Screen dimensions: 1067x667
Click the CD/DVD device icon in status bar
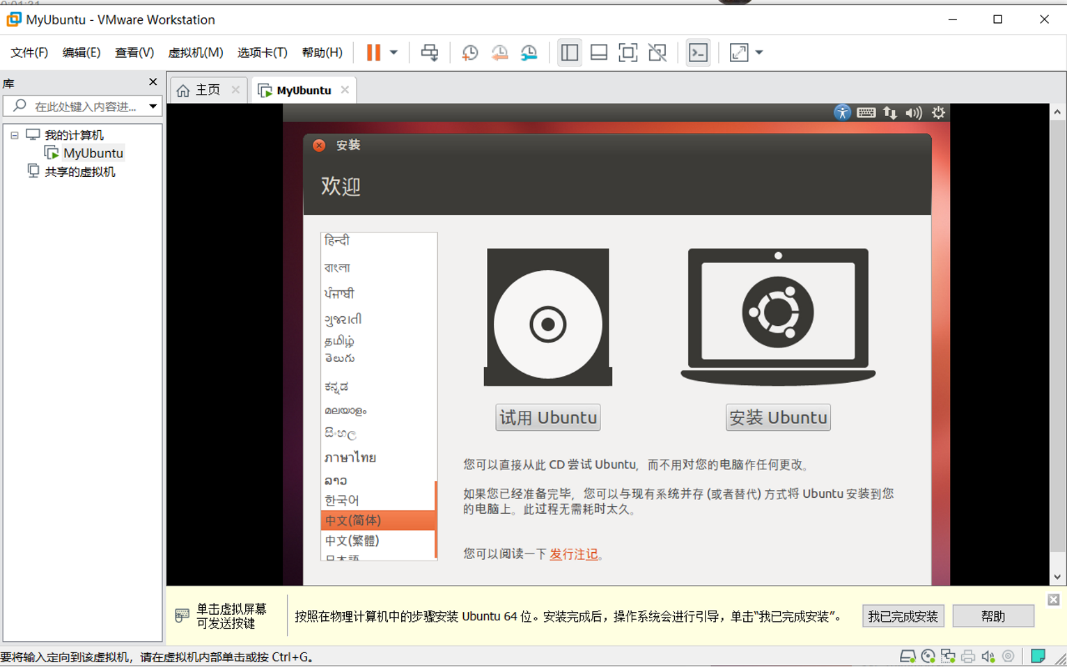[927, 655]
